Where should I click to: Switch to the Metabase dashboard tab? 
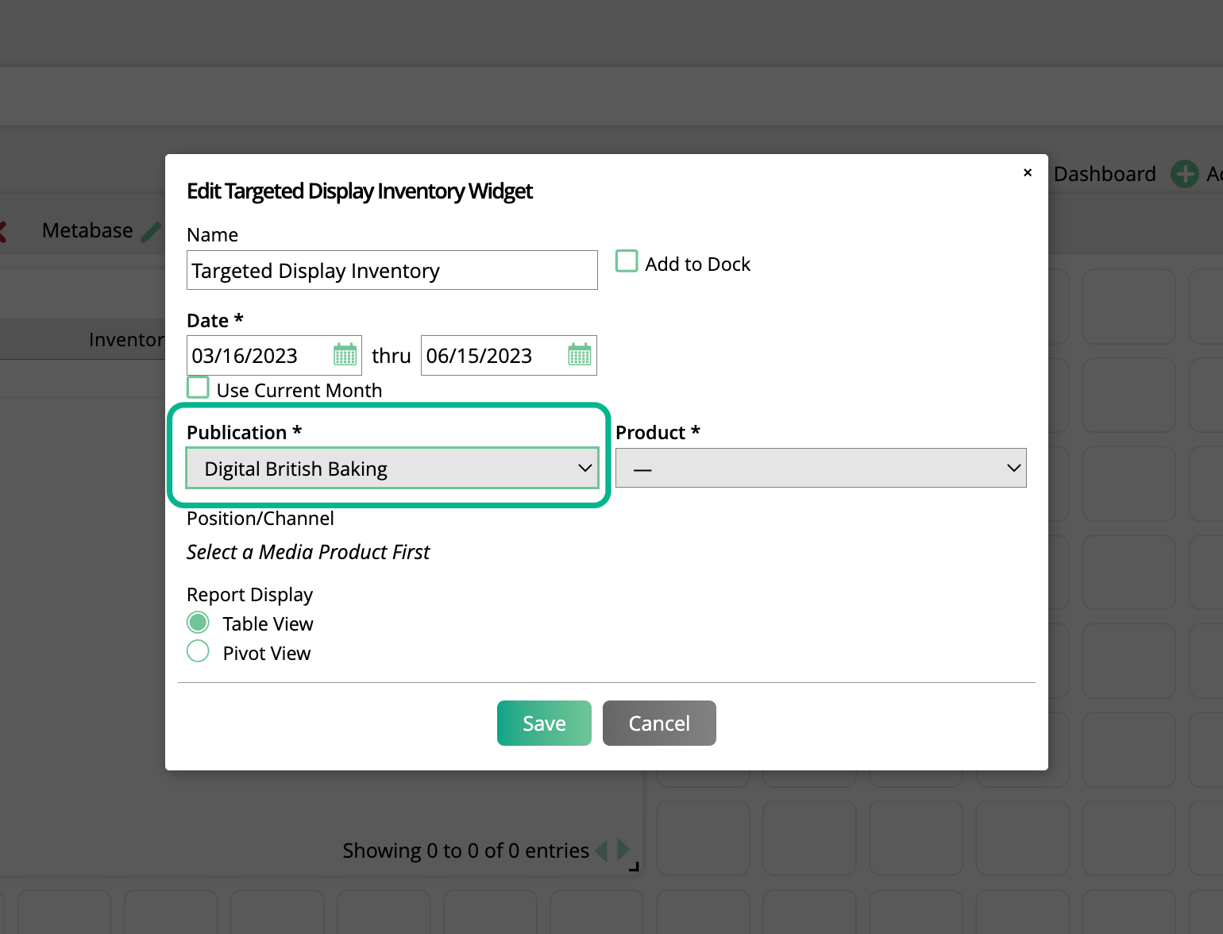coord(87,231)
